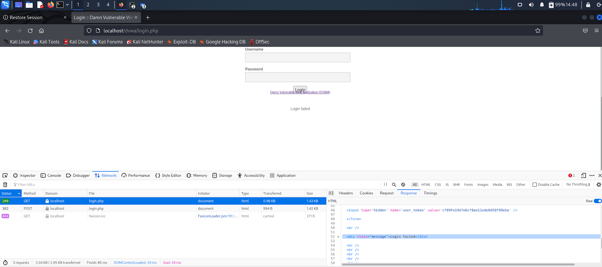Switch to the Console tab
602x267 pixels.
[51, 176]
